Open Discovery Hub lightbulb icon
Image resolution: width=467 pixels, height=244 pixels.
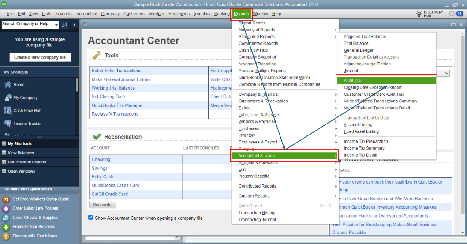pyautogui.click(x=419, y=14)
